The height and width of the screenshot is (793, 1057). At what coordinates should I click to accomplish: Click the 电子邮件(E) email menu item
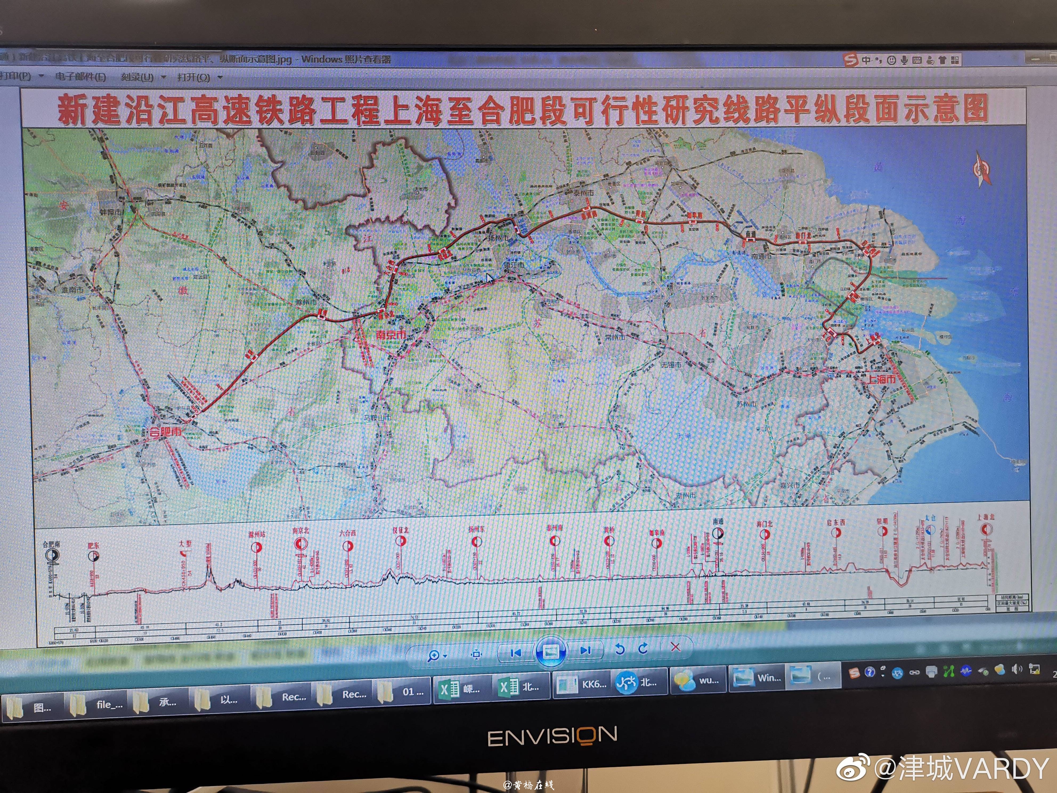(80, 76)
